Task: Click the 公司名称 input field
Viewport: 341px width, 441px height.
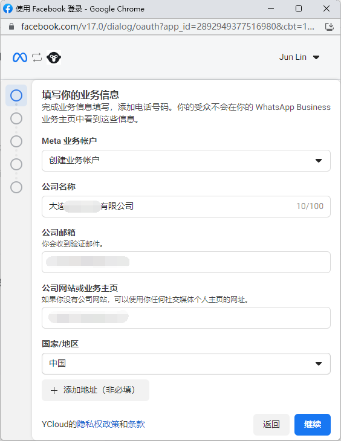Action: (x=186, y=207)
